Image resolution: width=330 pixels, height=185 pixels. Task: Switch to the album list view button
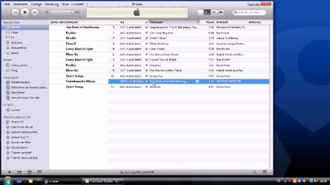207,12
